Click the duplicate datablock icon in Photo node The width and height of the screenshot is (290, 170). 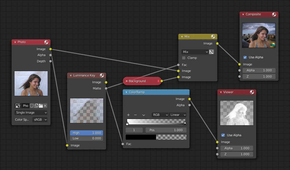36,106
